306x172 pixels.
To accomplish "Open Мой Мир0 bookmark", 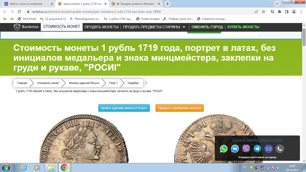I will (x=27, y=19).
